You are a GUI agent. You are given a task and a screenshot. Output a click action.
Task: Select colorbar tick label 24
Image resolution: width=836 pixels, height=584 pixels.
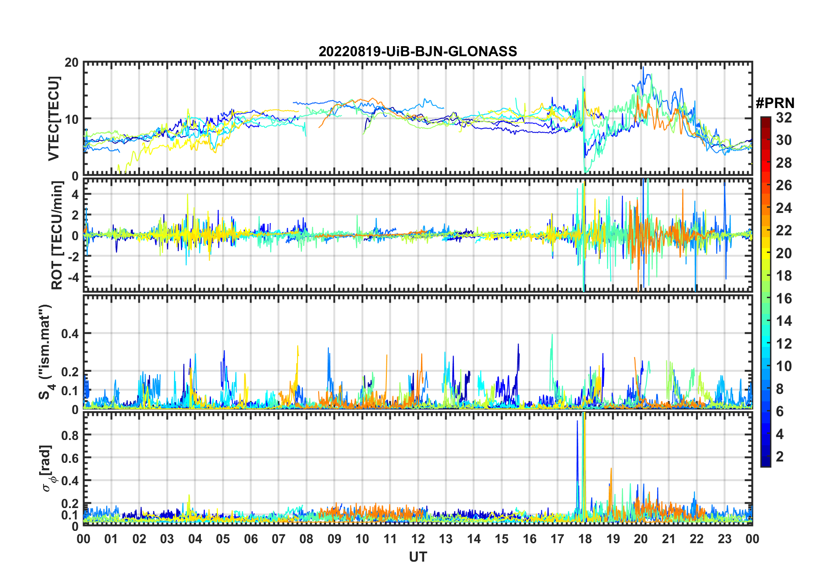click(x=784, y=208)
